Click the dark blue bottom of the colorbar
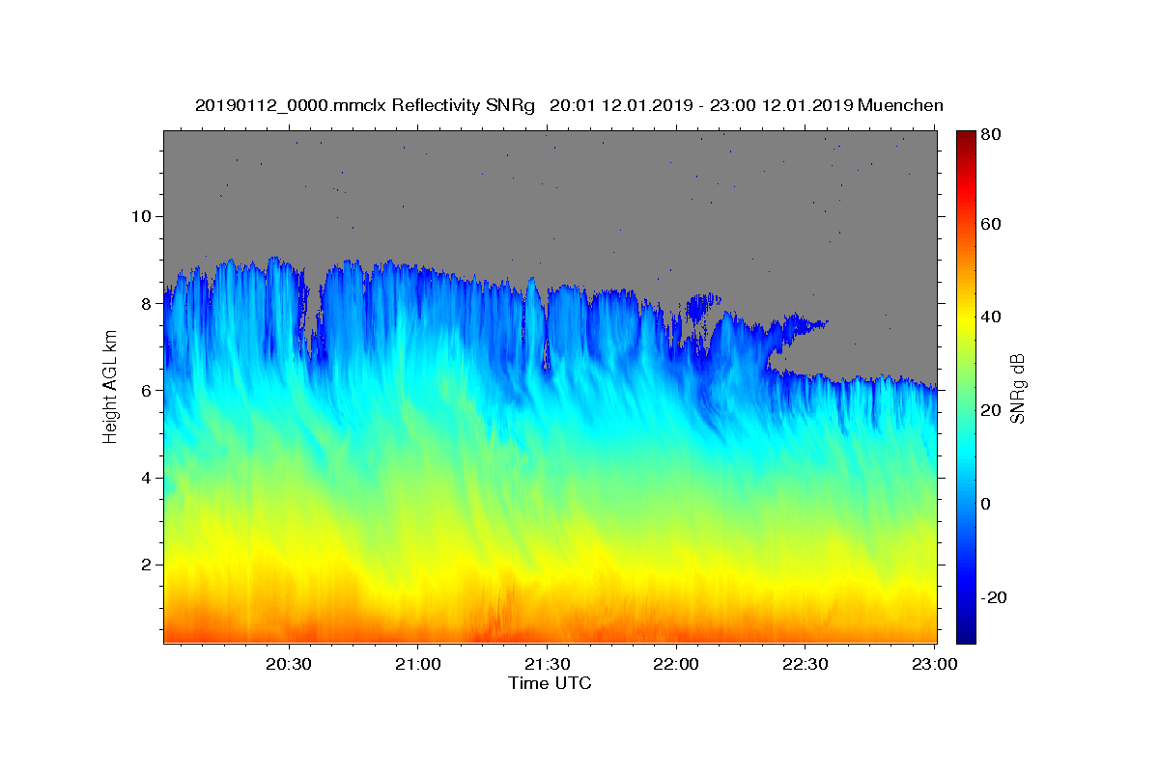Viewport: 1159px width, 772px height. [x=966, y=632]
